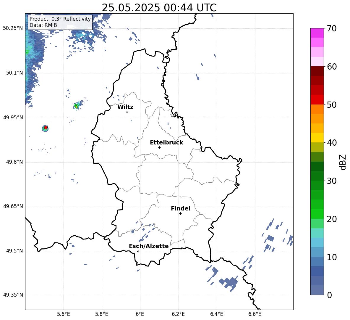Click the timestamp title 25.05.2025 00:44 UTC
Image resolution: width=350 pixels, height=320 pixels.
(159, 8)
